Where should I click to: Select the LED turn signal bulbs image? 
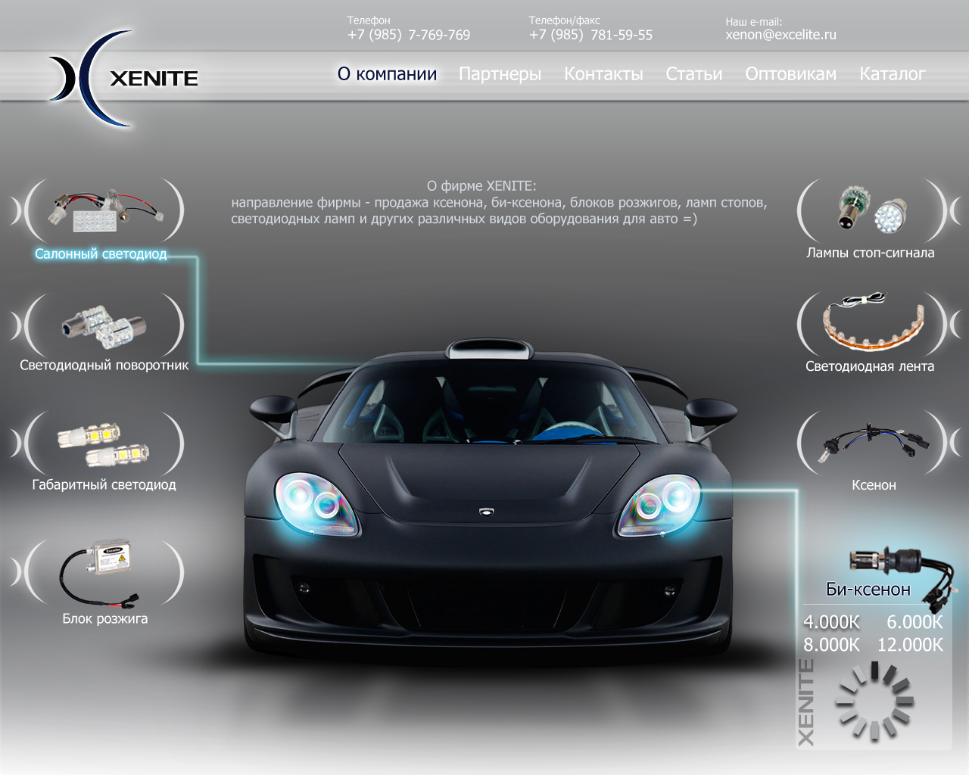(x=104, y=326)
